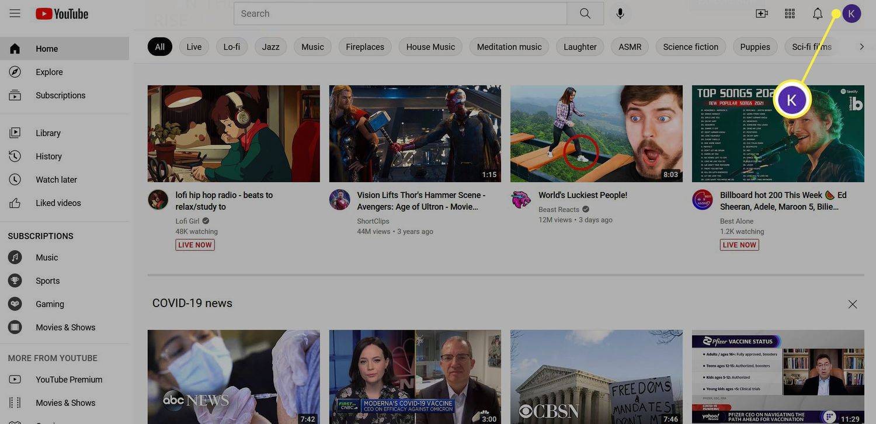This screenshot has height=424, width=876.
Task: Play the Moderna COVID-19 vaccine CNBC thumbnail
Action: pyautogui.click(x=415, y=377)
